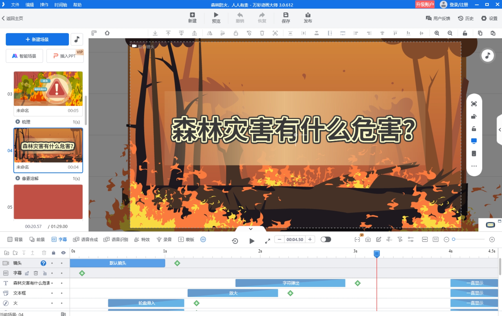Click the flip horizontal icon

tap(210, 33)
